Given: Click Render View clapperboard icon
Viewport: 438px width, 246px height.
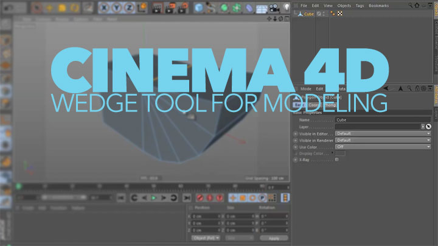Looking at the screenshot, I should coord(158,8).
